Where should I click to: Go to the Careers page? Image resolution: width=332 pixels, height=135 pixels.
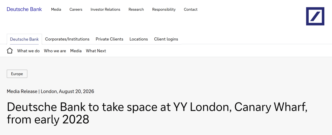pyautogui.click(x=76, y=10)
